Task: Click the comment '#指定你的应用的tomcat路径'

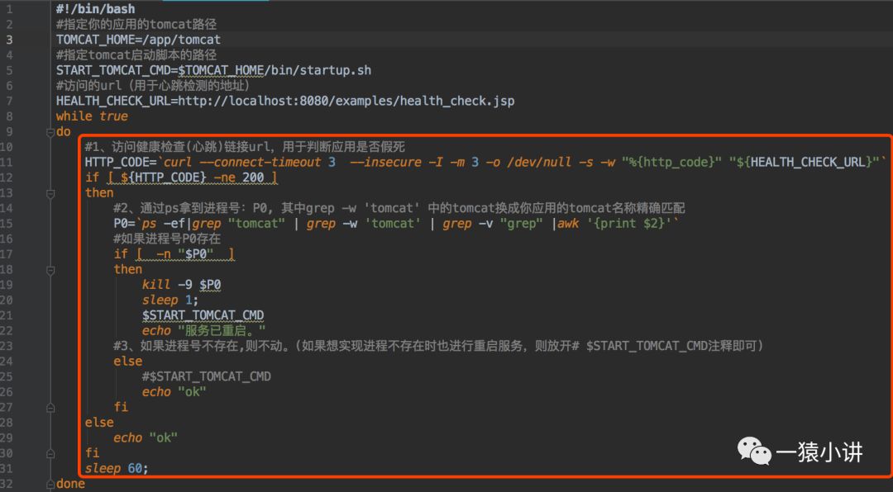Action: 136,25
